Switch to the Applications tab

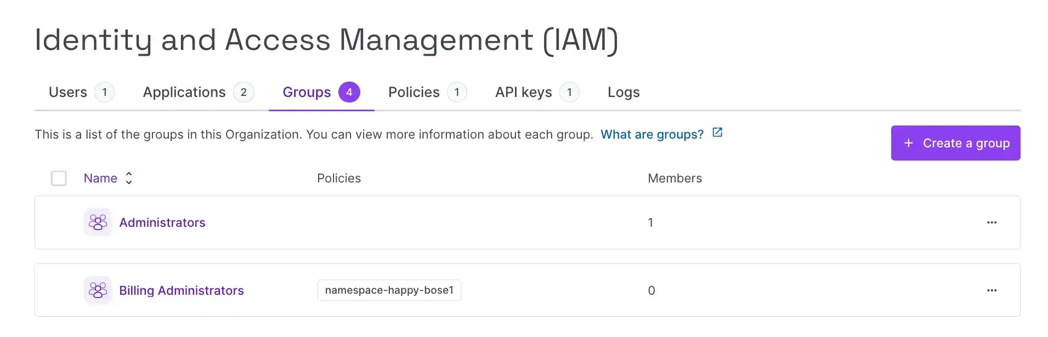(x=198, y=92)
